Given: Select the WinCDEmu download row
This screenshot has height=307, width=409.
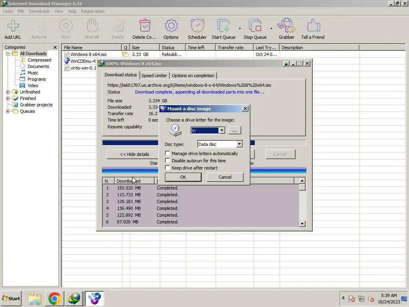Looking at the screenshot, I should click(80, 61).
